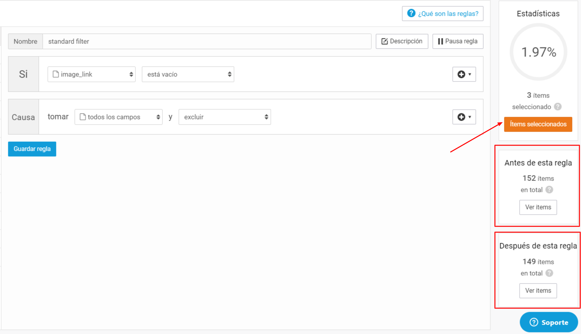581x334 pixels.
Task: Click the orange 'Ítems seleccionados' button
Action: click(538, 124)
